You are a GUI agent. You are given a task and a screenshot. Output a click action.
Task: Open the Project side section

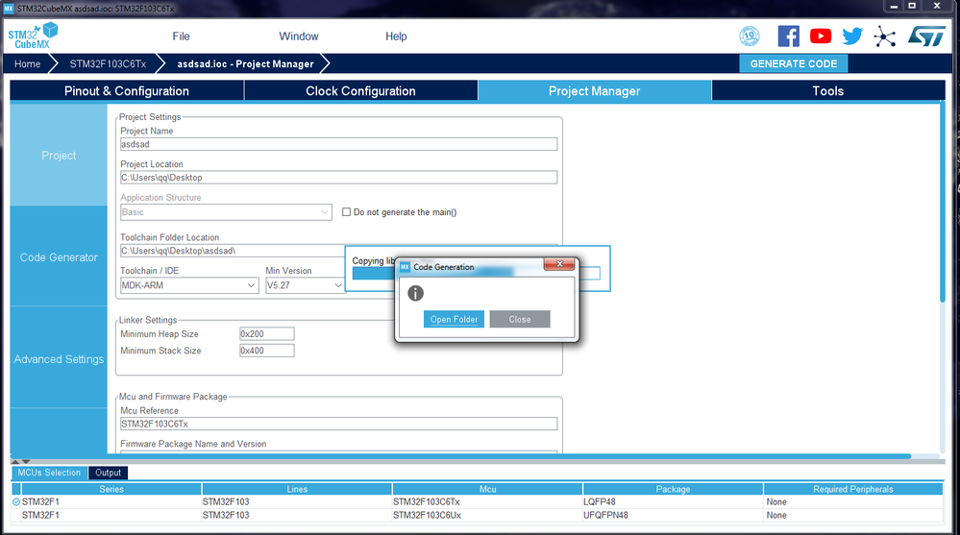tap(59, 156)
